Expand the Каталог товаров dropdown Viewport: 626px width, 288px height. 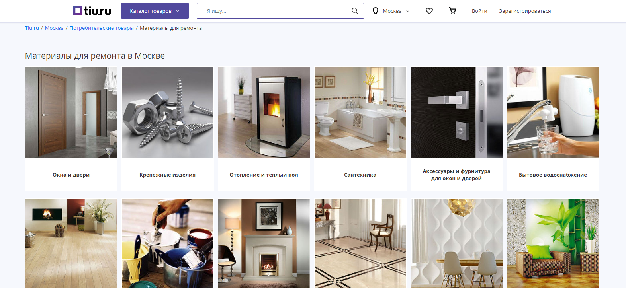coord(155,11)
